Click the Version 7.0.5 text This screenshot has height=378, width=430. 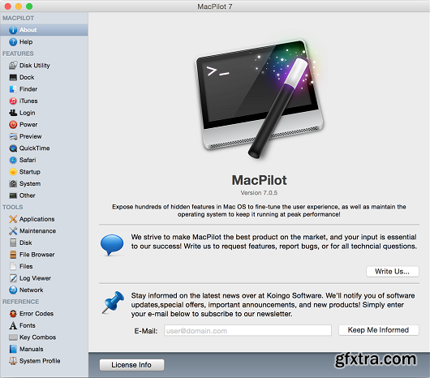point(259,193)
